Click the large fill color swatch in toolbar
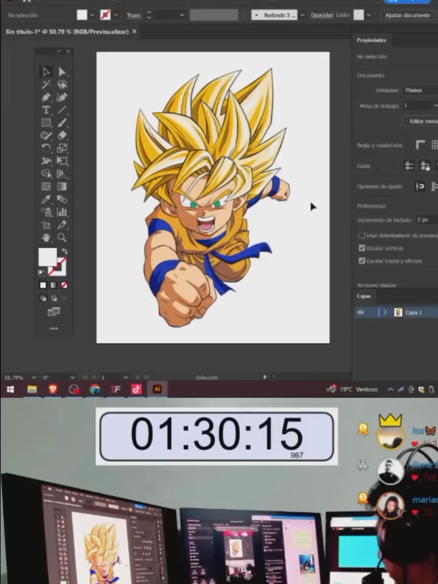 pyautogui.click(x=47, y=257)
